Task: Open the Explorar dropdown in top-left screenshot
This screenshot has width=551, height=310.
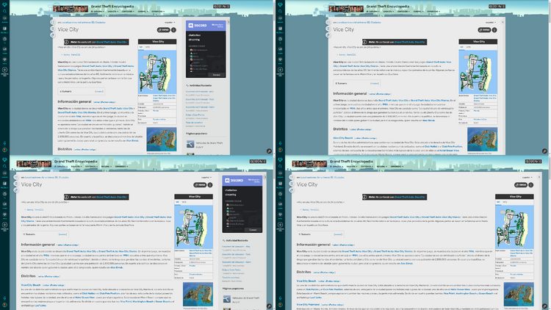Action: pyautogui.click(x=97, y=11)
